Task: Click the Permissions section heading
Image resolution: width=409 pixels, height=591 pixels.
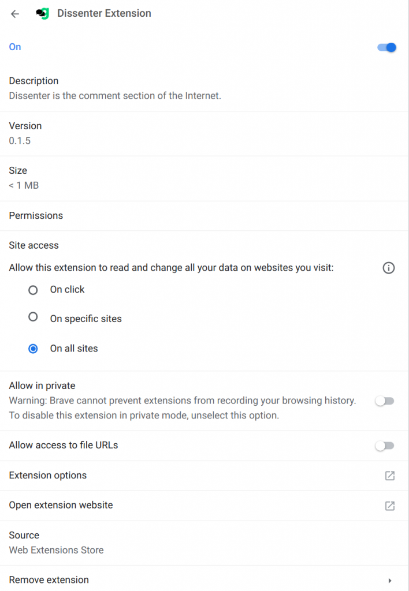Action: [x=36, y=216]
